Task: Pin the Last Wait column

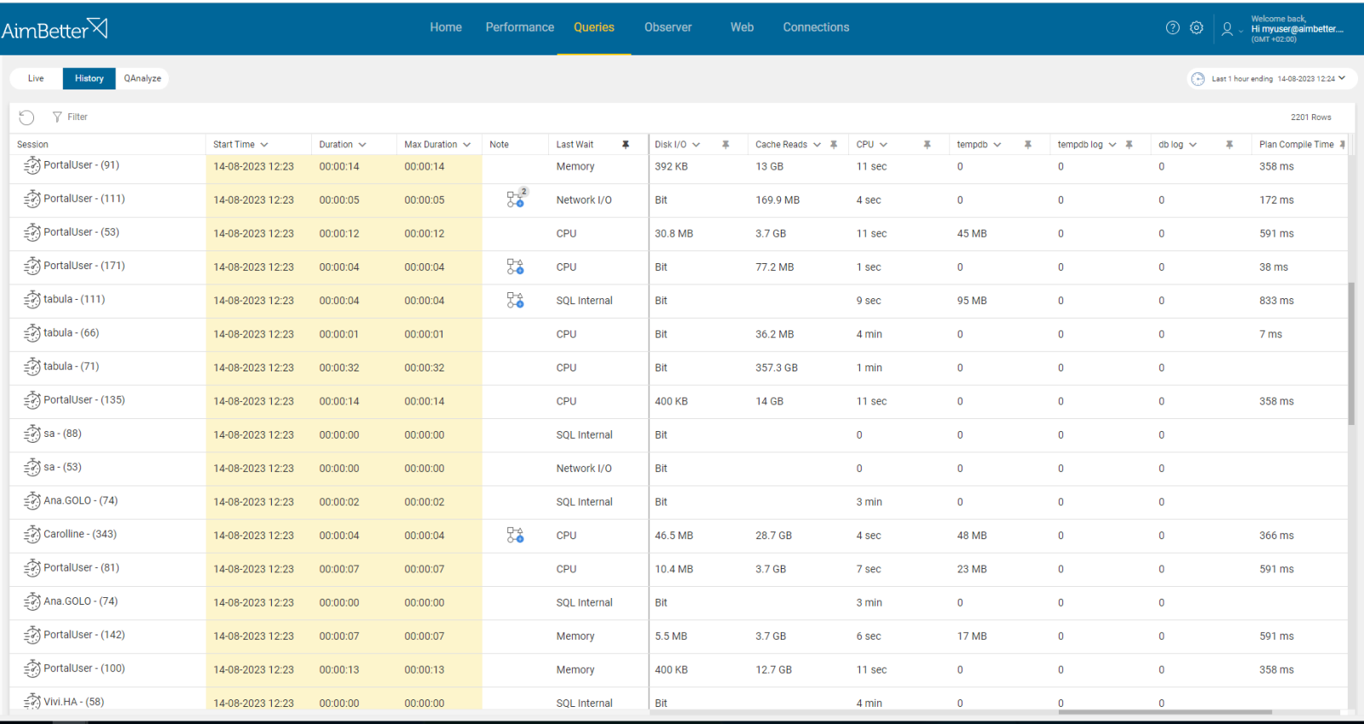Action: (626, 145)
